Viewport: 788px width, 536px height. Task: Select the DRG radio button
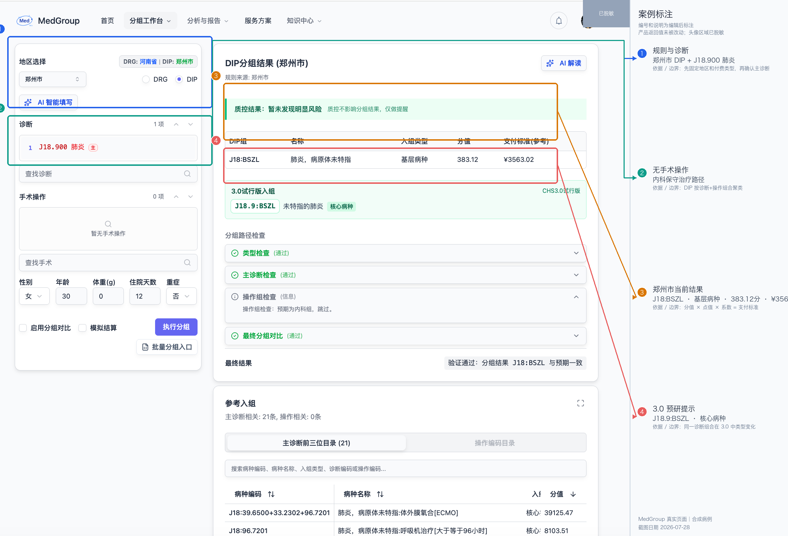coord(146,79)
